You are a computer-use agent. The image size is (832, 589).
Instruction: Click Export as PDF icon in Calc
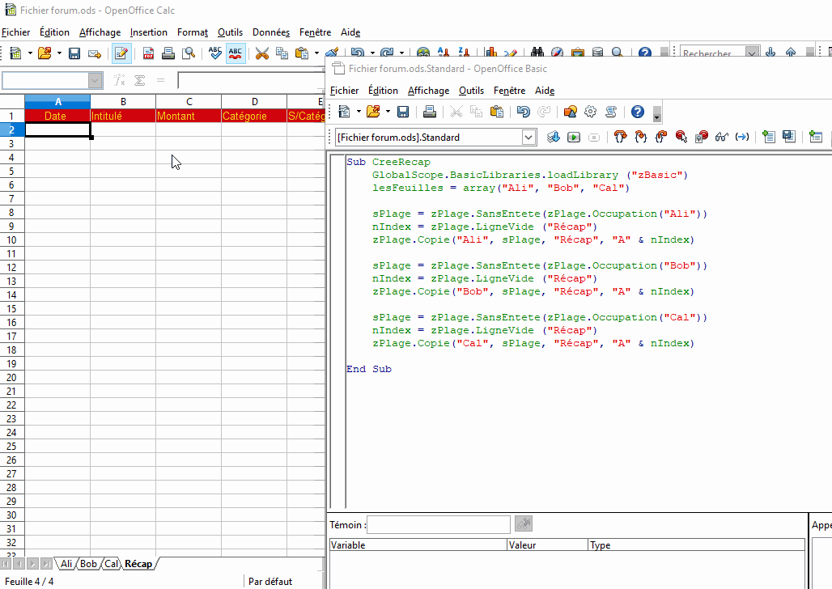[x=148, y=53]
